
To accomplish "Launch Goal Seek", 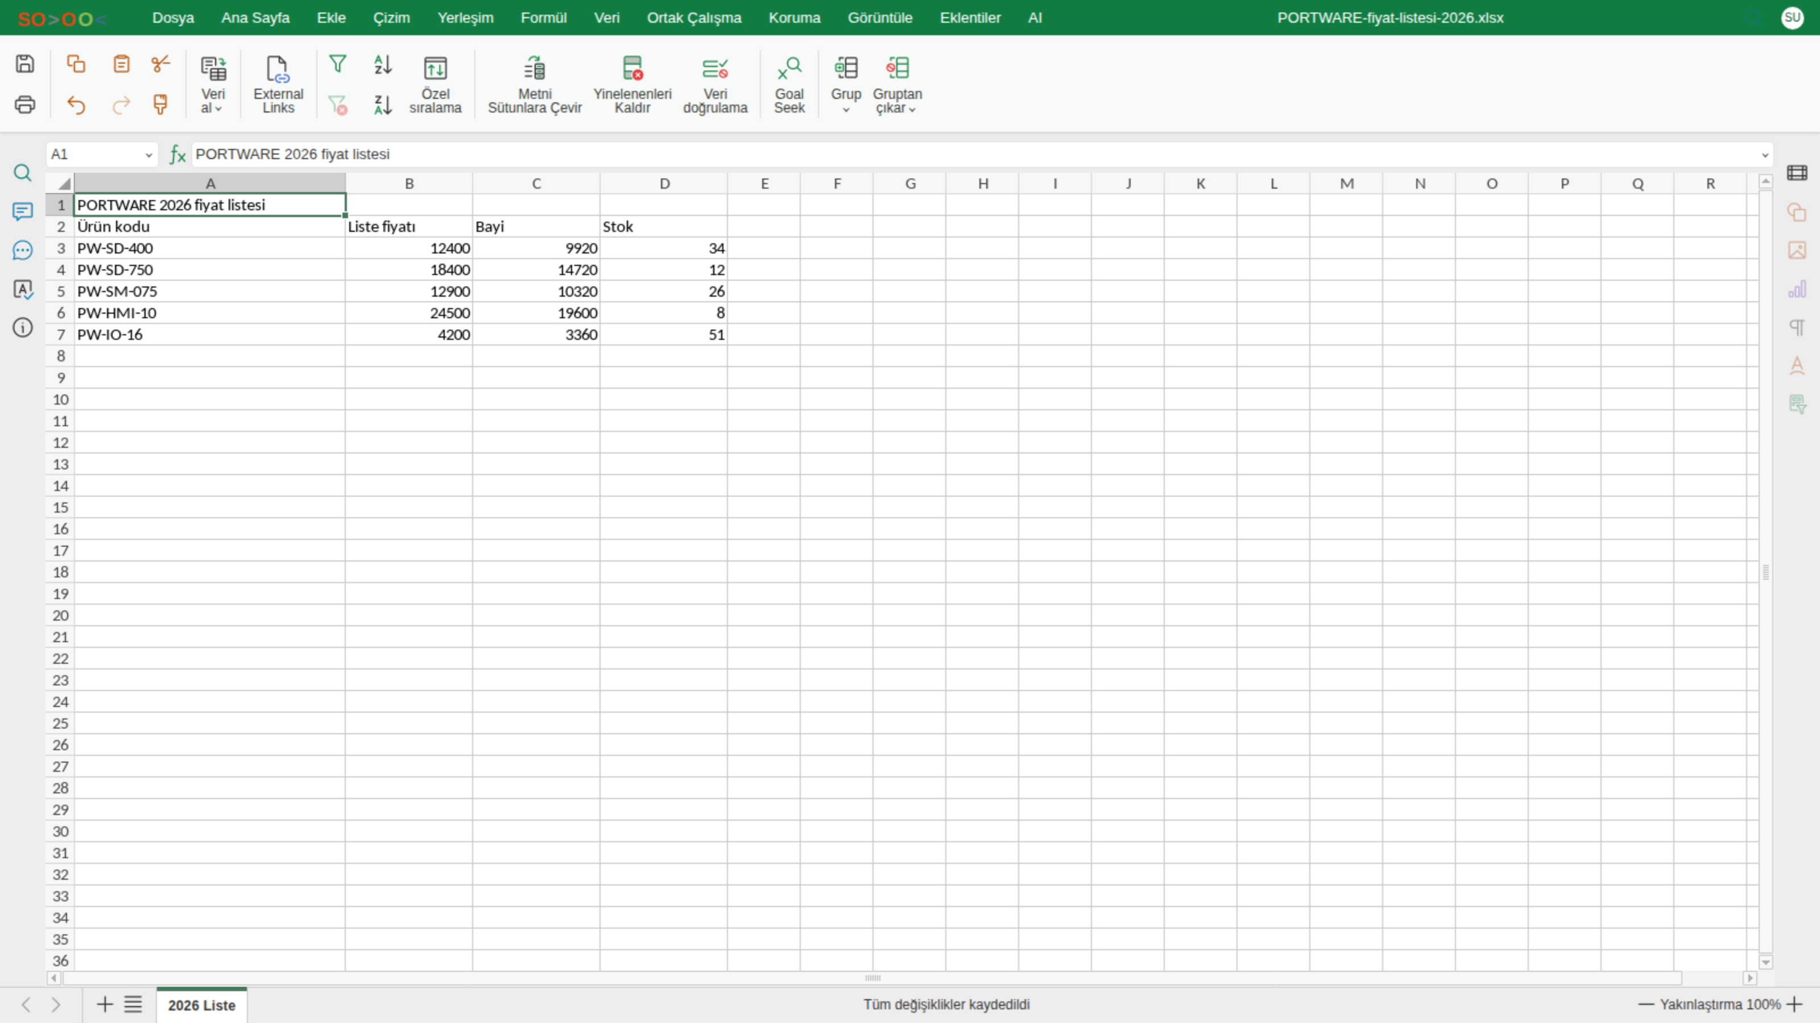I will tap(789, 85).
